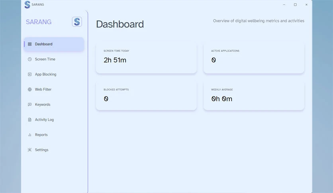Click the Active Applications count value
Image resolution: width=333 pixels, height=193 pixels.
point(214,60)
